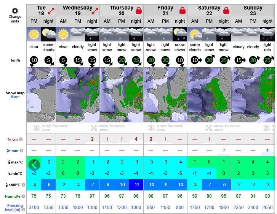Open info icon next to rain mm
The image size is (277, 214).
point(22,151)
